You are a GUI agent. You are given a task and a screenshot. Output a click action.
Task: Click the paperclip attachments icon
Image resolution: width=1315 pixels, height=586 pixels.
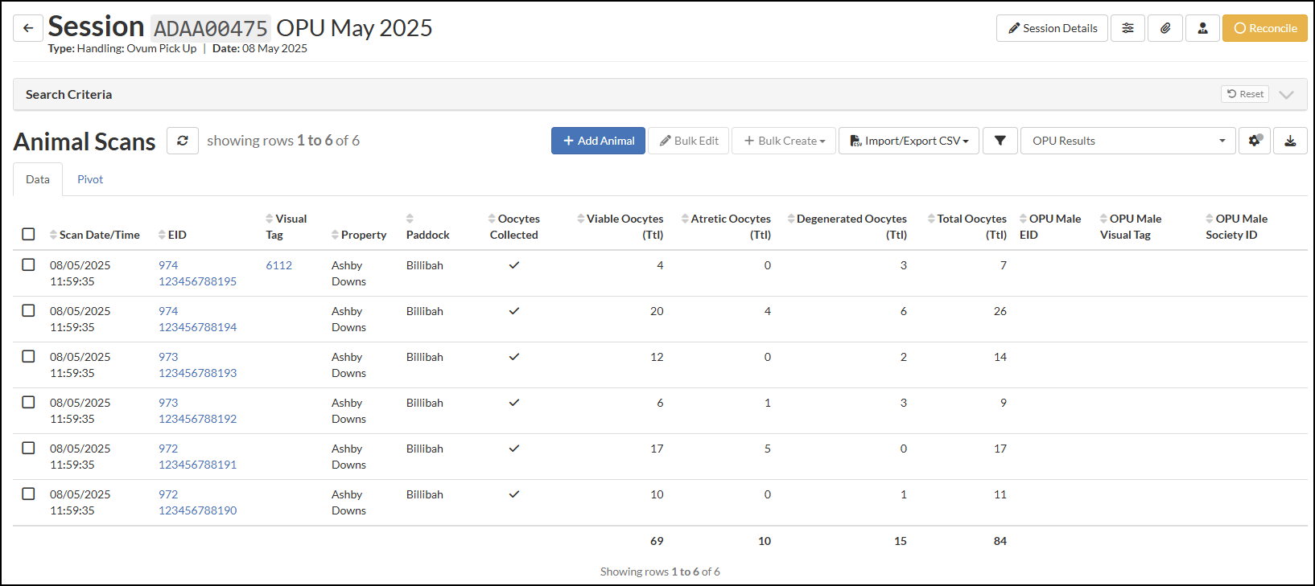click(x=1165, y=28)
